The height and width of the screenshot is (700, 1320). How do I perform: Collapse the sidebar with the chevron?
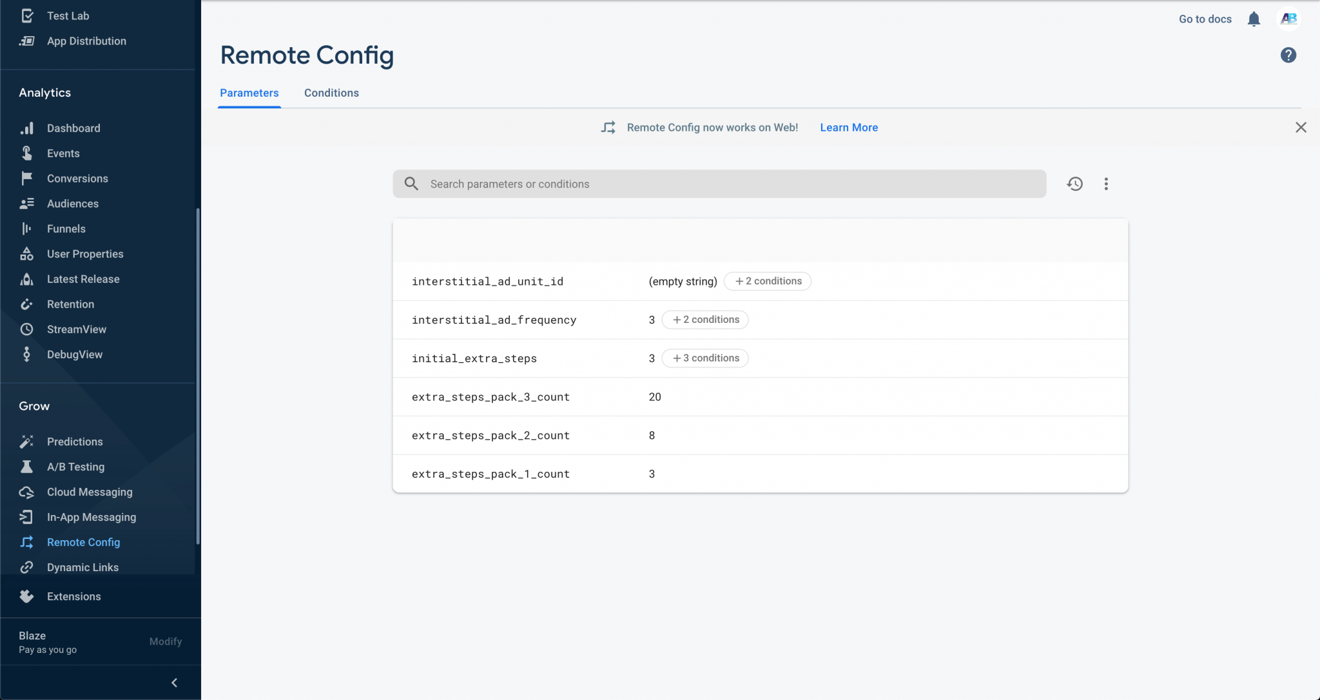pos(174,683)
